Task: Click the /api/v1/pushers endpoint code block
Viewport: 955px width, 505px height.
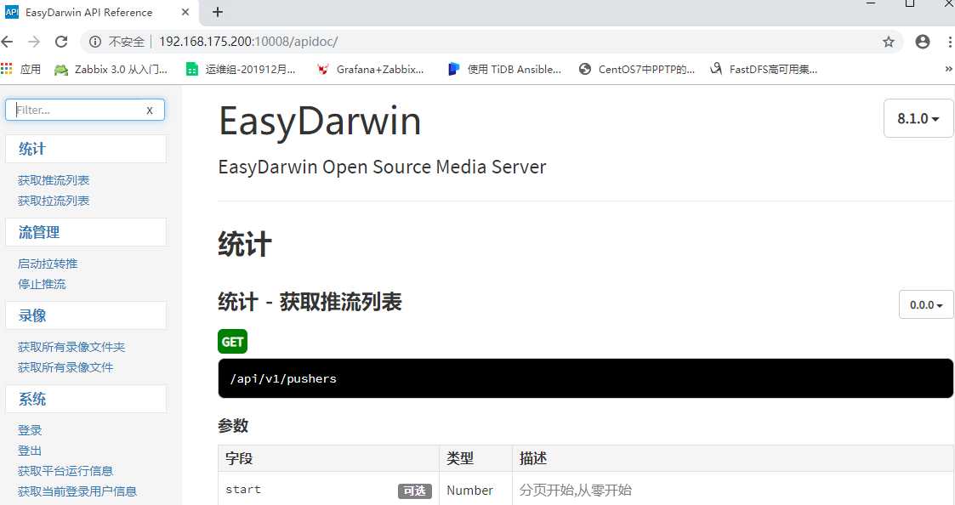Action: click(585, 378)
